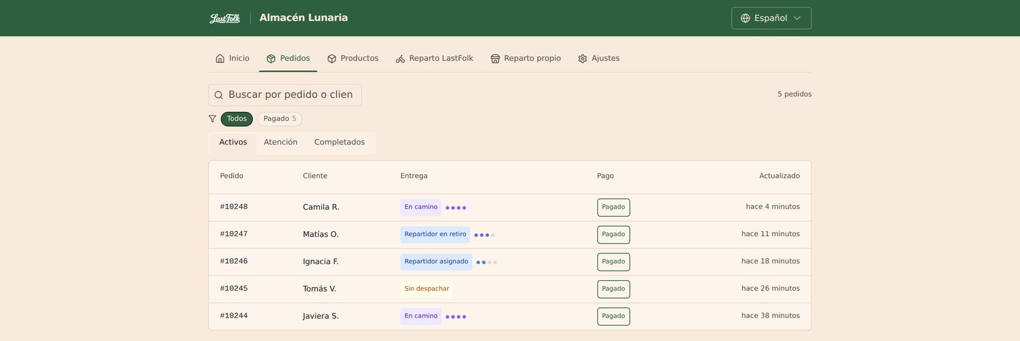Click Pagado badge in Tomás V. row
Viewport: 1020px width, 341px height.
613,289
